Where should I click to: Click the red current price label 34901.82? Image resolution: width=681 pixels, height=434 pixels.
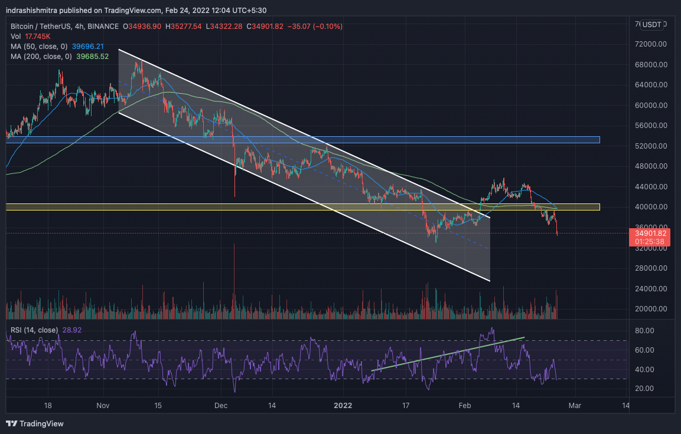tap(649, 234)
